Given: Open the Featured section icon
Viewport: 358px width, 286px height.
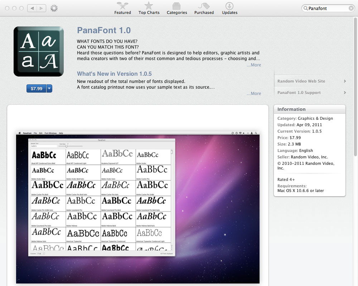Looking at the screenshot, I should coord(122,6).
